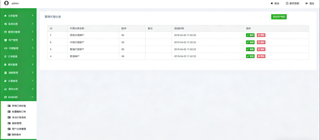Expand the 财务分析 chevron

point(32,89)
